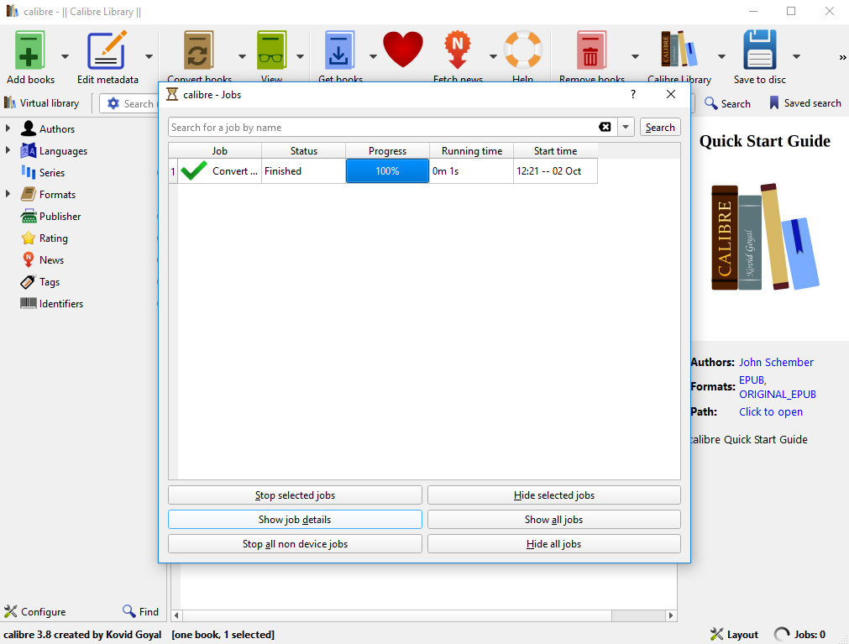
Task: Click Stop all non device jobs
Action: (295, 544)
